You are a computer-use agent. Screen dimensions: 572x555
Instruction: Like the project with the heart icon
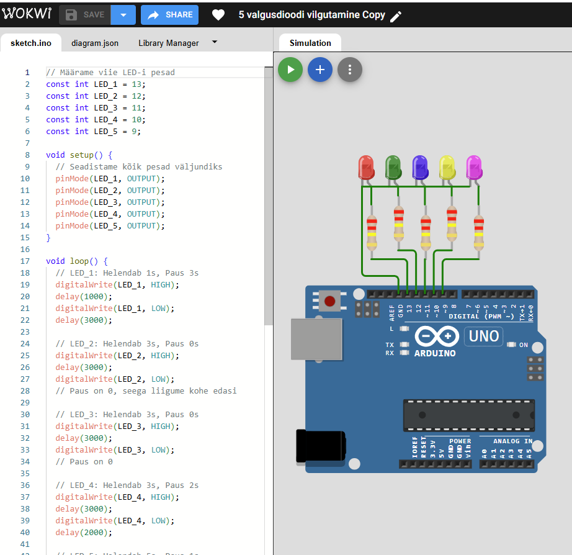tap(218, 15)
